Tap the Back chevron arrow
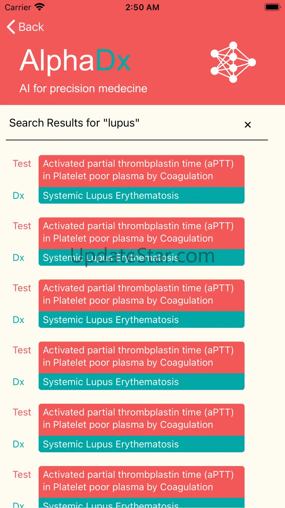 point(11,27)
